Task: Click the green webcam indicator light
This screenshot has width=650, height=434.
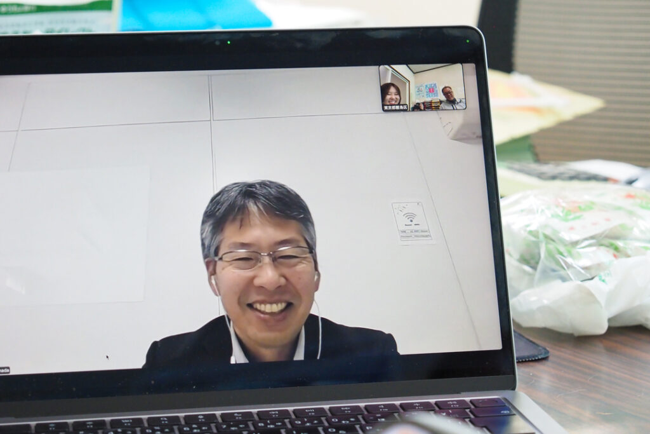Action: tap(229, 43)
